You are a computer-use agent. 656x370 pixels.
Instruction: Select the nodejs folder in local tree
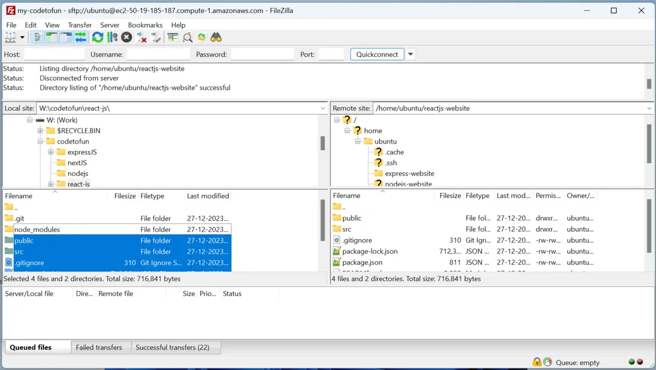(78, 174)
